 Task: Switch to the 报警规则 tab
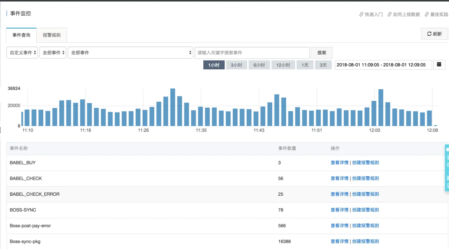click(52, 35)
